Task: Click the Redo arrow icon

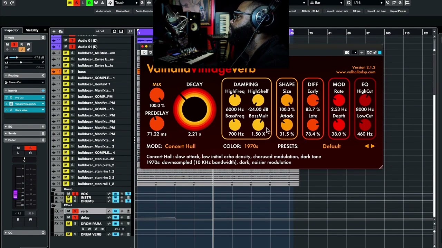Action: (x=12, y=3)
